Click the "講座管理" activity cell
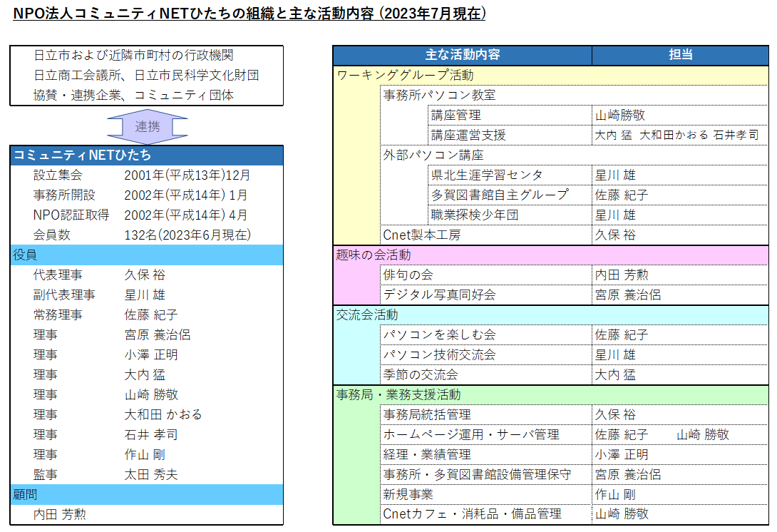 click(510, 115)
